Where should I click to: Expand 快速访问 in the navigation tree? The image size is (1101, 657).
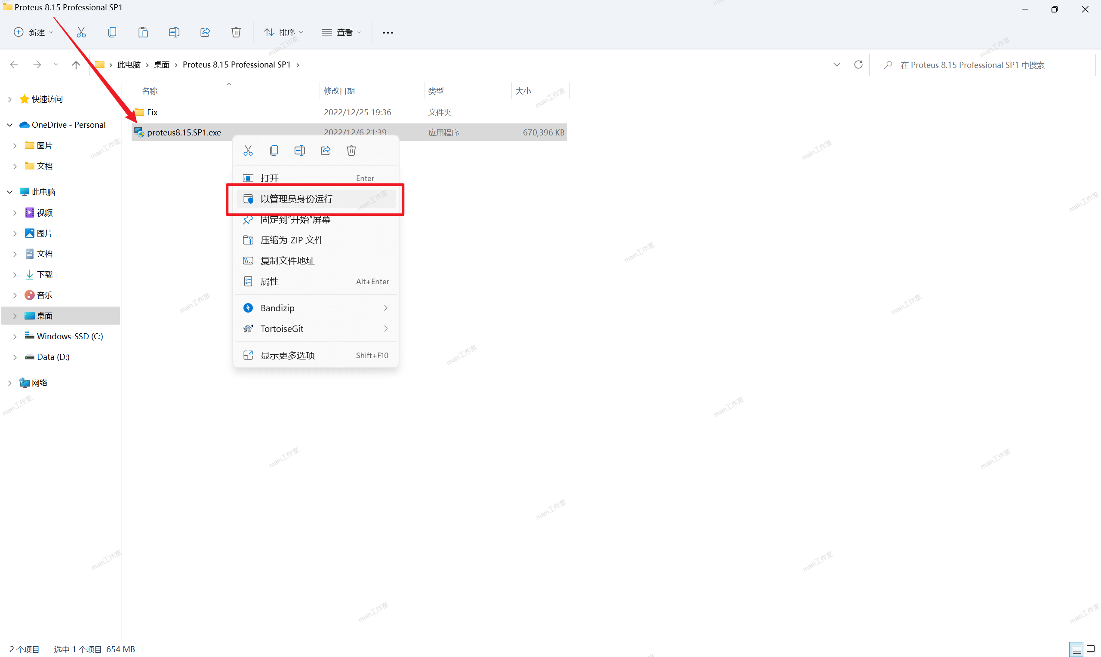10,99
